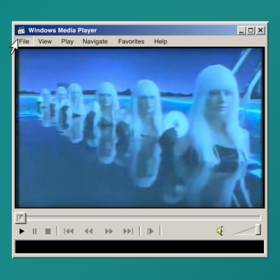280x280 pixels.
Task: Open the Help menu
Action: [x=160, y=41]
